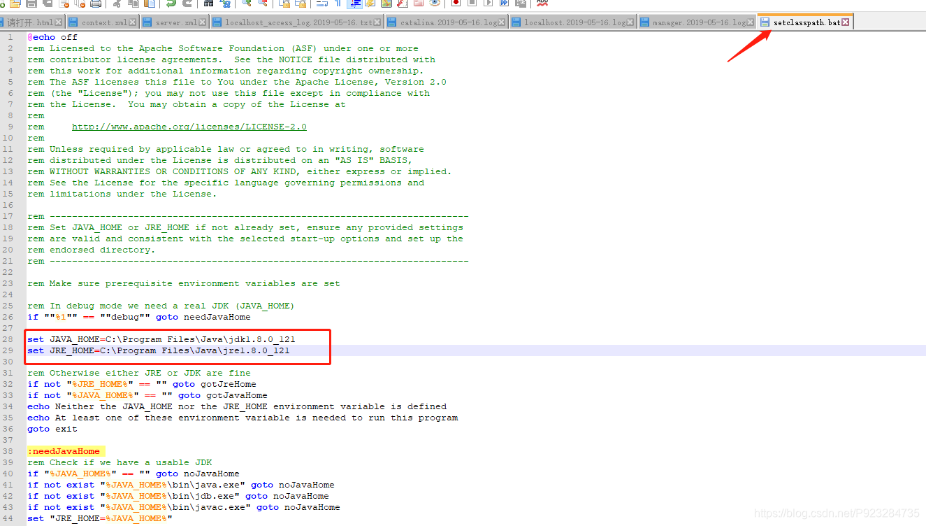Viewport: 926px width, 526px height.
Task: Zoom in using the toolbar magnifier icon
Action: (x=246, y=3)
